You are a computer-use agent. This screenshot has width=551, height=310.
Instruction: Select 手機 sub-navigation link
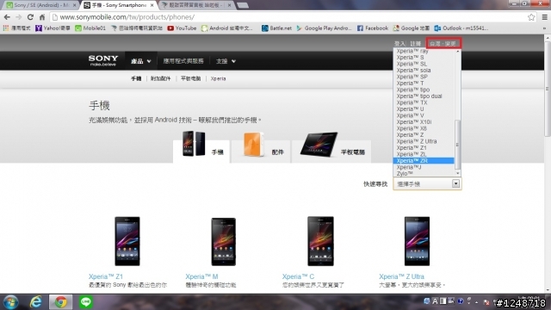(136, 78)
